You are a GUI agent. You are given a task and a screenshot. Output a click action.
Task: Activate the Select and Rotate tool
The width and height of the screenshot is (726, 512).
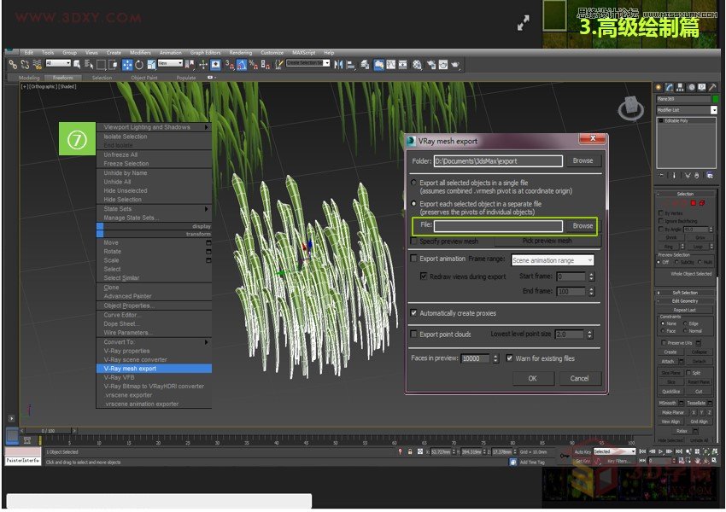(x=138, y=62)
